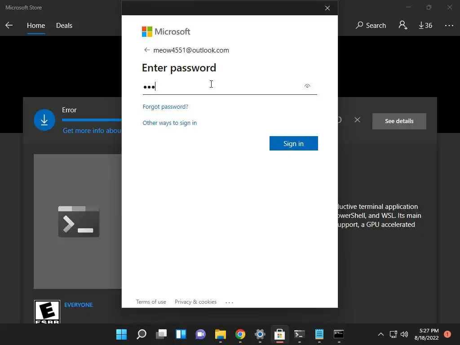Viewport: 460px width, 345px height.
Task: Click the volume speaker tray icon
Action: tap(404, 334)
